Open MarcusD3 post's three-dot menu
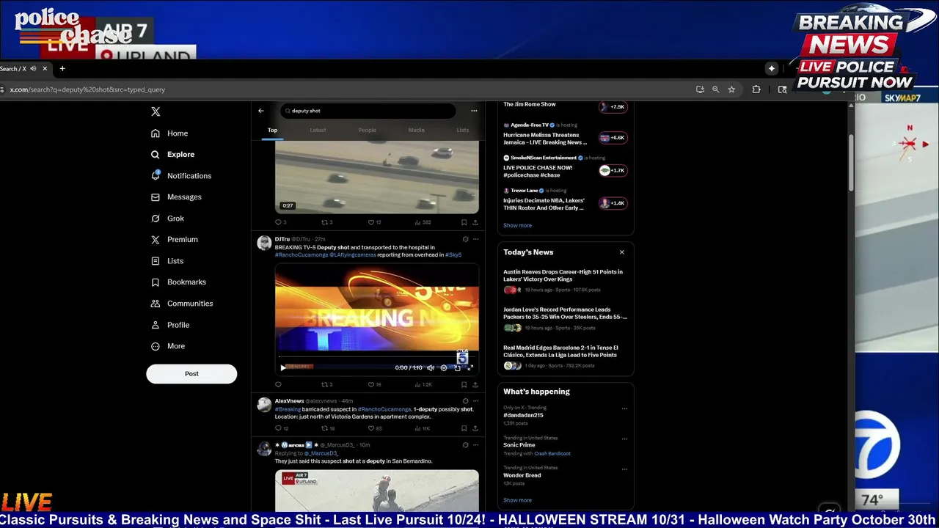 pos(475,444)
